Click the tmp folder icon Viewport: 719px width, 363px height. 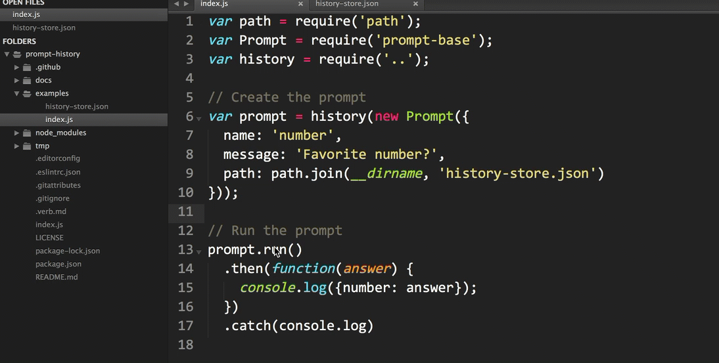pos(27,146)
